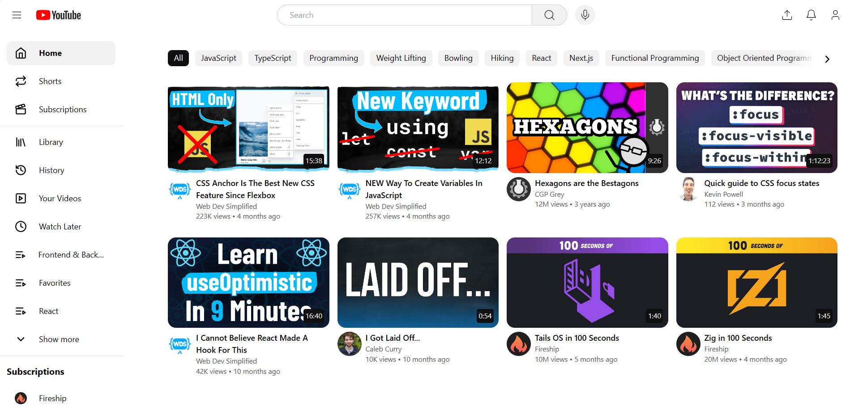Open Zig in 100 Seconds title
Viewport: 850px width, 419px height.
coord(738,338)
